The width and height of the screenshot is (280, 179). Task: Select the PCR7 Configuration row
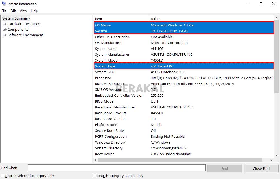(184, 136)
